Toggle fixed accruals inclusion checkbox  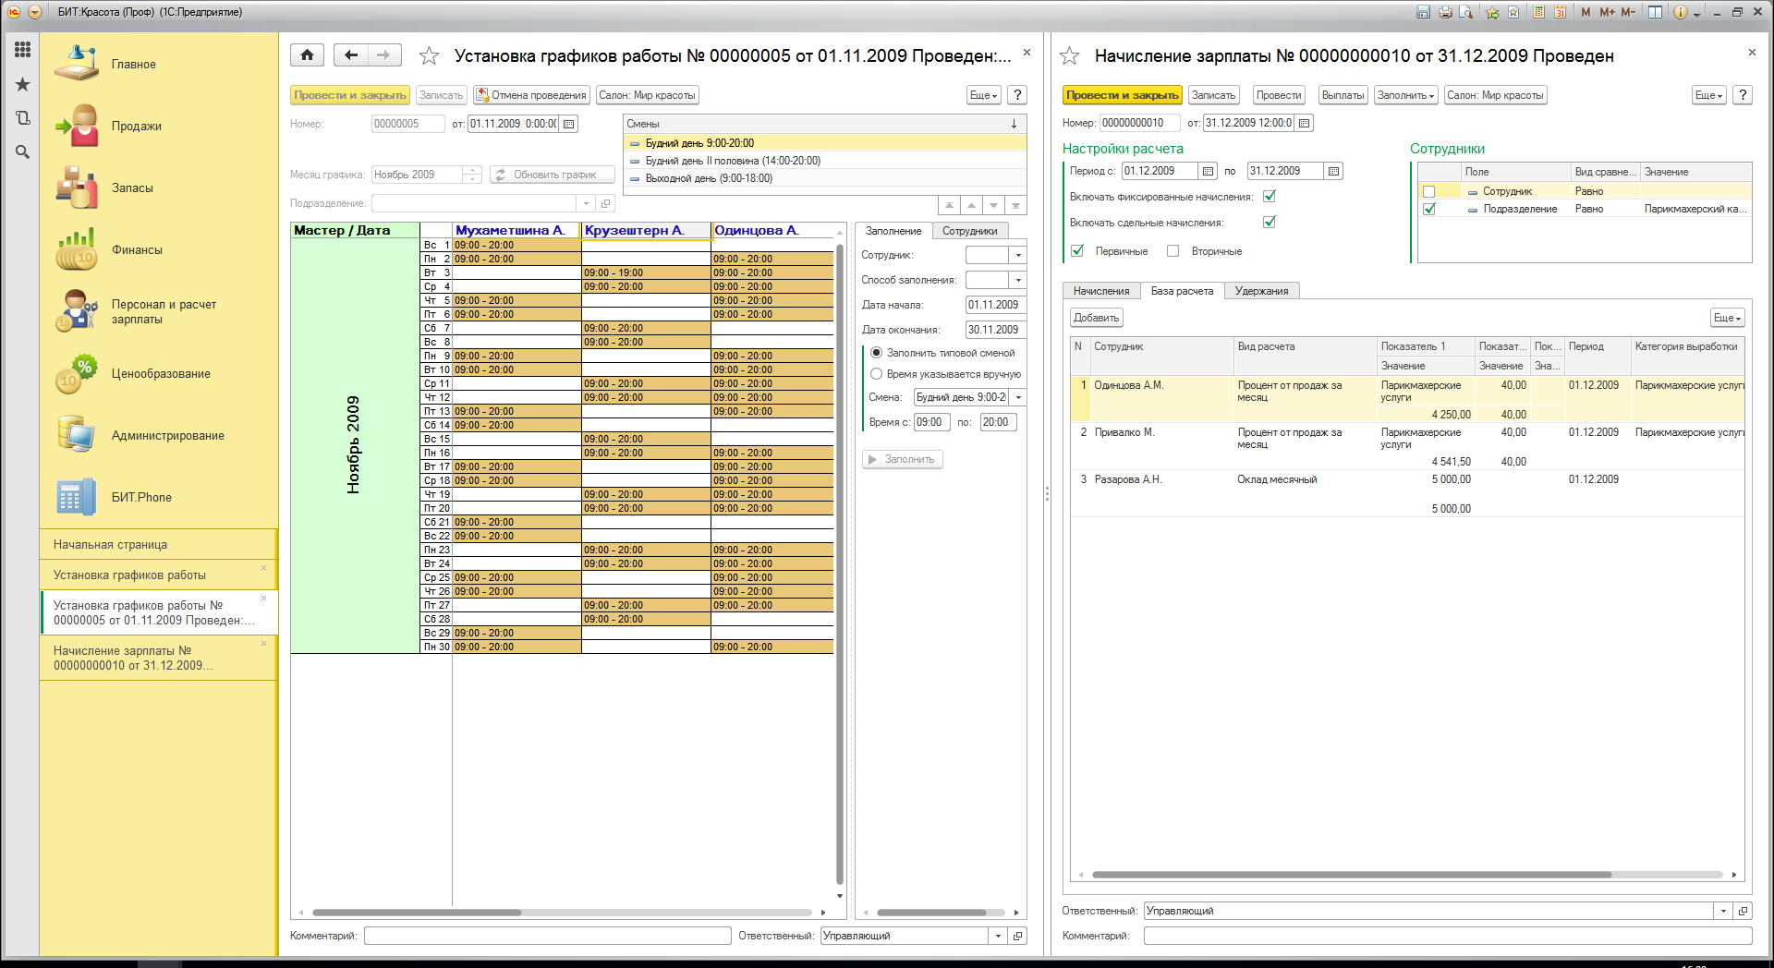tap(1270, 197)
